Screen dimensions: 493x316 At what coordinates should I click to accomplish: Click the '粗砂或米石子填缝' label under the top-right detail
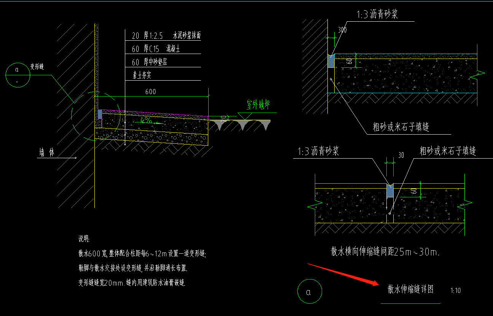401,127
